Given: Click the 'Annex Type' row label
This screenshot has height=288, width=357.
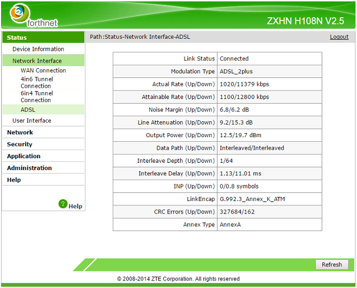Looking at the screenshot, I should (x=199, y=224).
